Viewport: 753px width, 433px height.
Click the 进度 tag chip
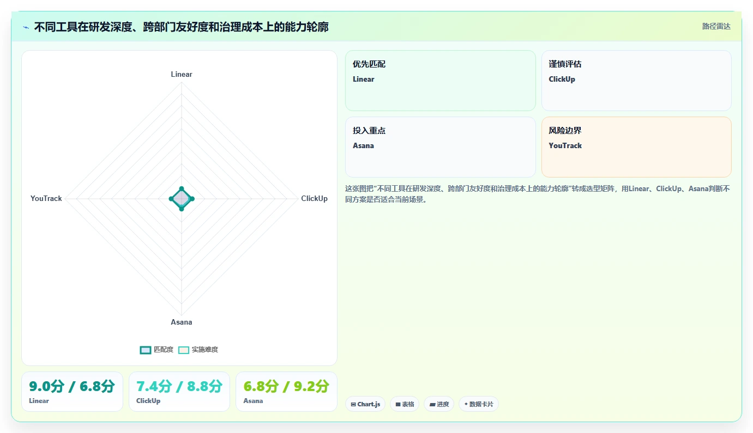coord(439,404)
